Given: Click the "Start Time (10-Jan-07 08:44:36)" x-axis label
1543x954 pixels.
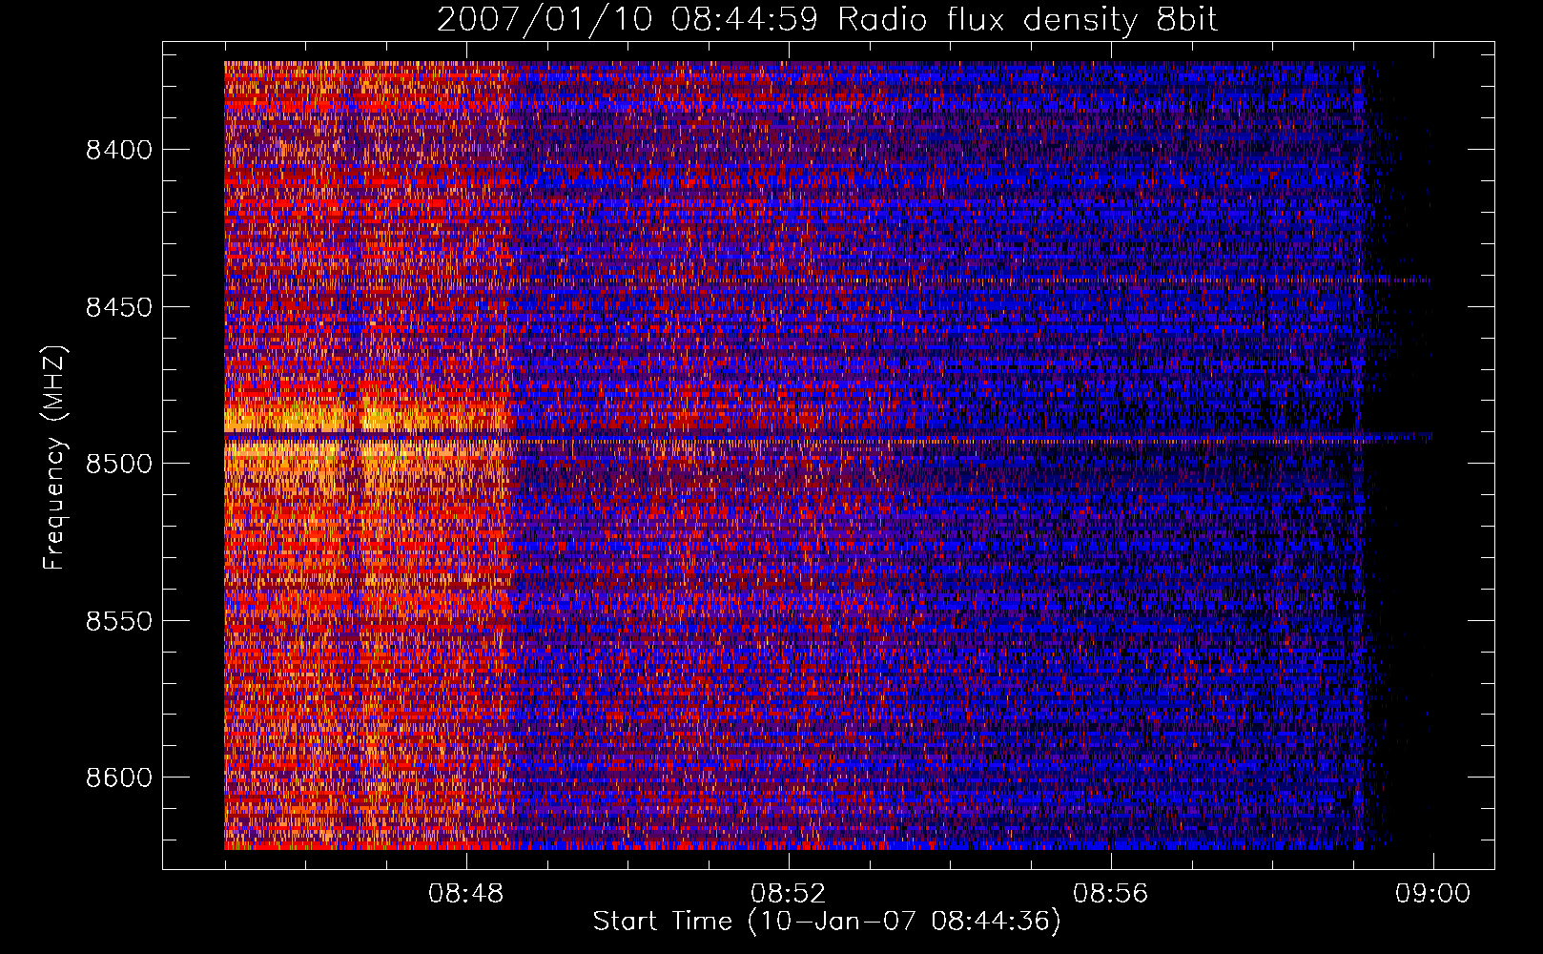Looking at the screenshot, I should [827, 922].
